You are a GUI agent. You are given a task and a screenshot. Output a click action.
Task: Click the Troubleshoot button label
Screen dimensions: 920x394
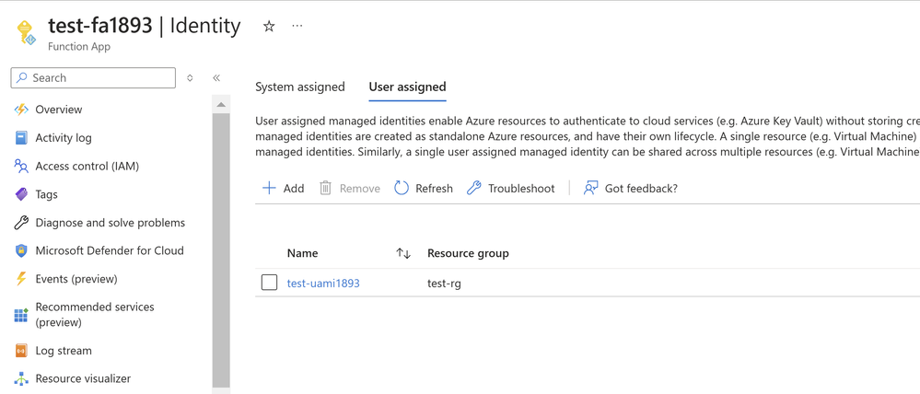point(521,188)
